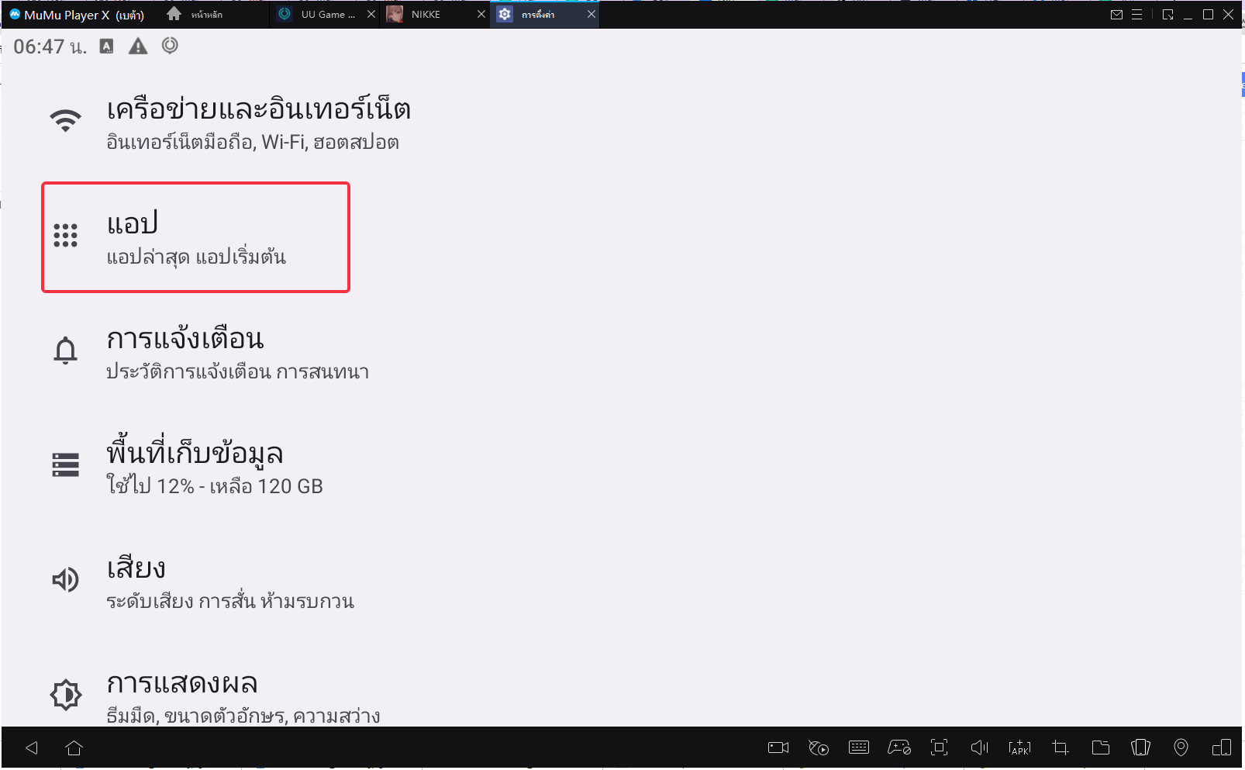The width and height of the screenshot is (1245, 770).
Task: Install an APK with the APK icon
Action: (1019, 748)
